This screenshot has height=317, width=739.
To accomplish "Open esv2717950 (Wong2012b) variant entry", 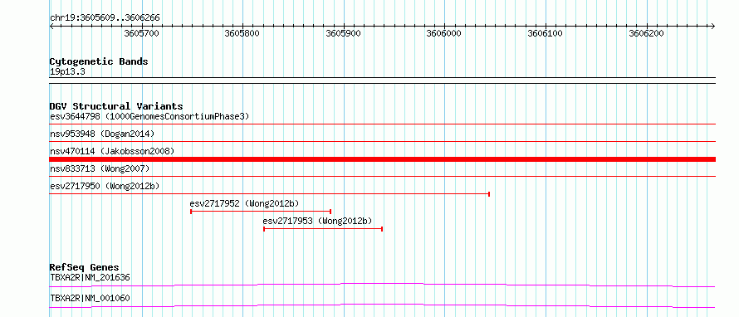I will pos(105,186).
